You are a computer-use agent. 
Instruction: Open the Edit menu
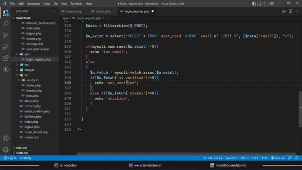pos(21,4)
